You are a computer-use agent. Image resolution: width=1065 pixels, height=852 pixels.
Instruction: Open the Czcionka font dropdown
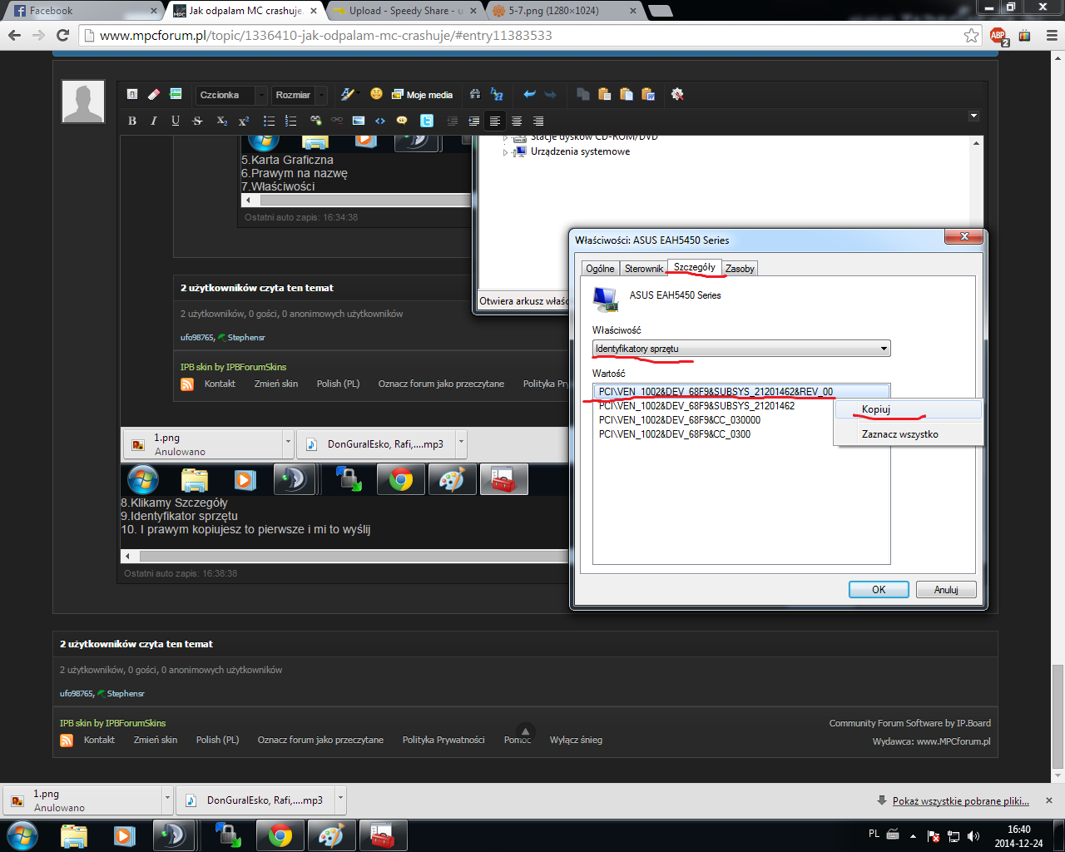click(231, 95)
